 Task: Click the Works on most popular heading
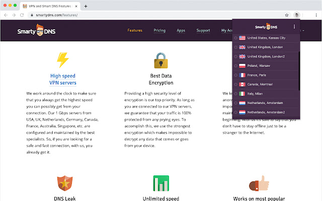pyautogui.click(x=259, y=198)
